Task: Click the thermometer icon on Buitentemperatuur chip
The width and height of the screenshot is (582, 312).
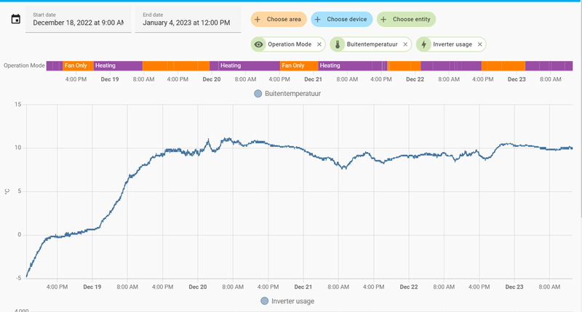Action: click(338, 44)
